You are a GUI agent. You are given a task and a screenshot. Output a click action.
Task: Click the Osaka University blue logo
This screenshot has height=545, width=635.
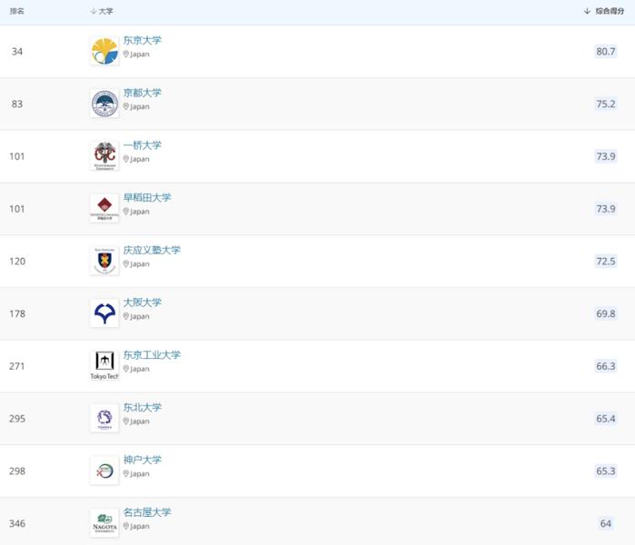(104, 313)
